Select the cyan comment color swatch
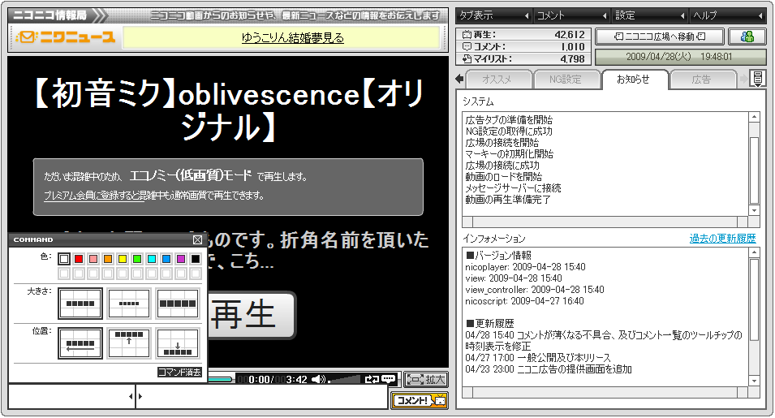The width and height of the screenshot is (775, 418). pos(152,258)
